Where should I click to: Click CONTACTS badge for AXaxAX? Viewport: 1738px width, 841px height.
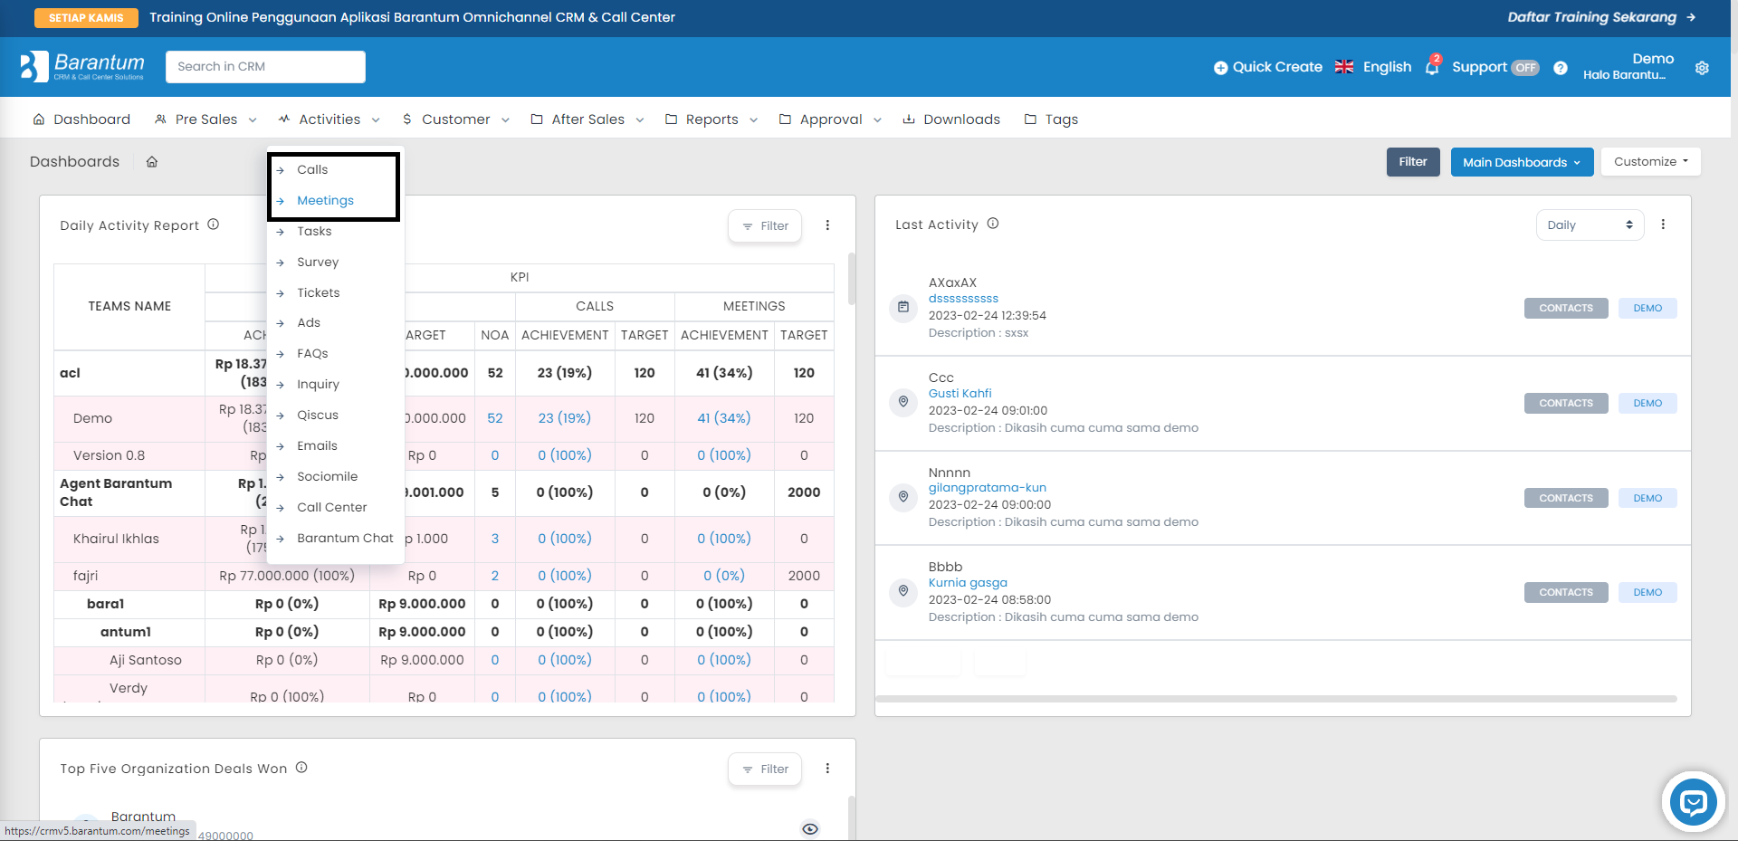tap(1566, 308)
